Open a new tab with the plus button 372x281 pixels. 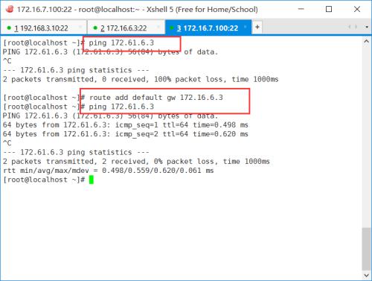click(257, 27)
